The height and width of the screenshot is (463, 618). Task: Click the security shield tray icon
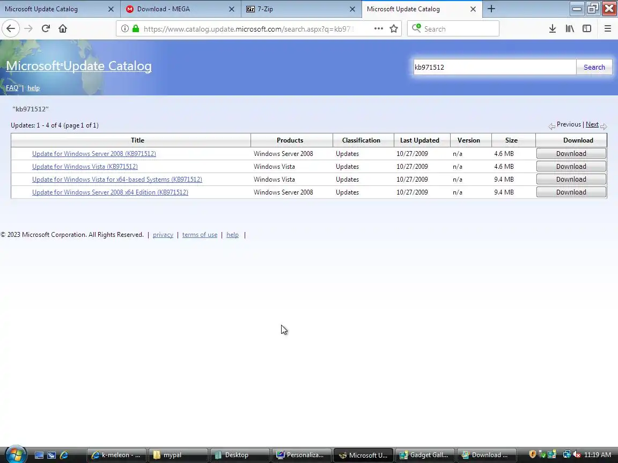pos(532,455)
